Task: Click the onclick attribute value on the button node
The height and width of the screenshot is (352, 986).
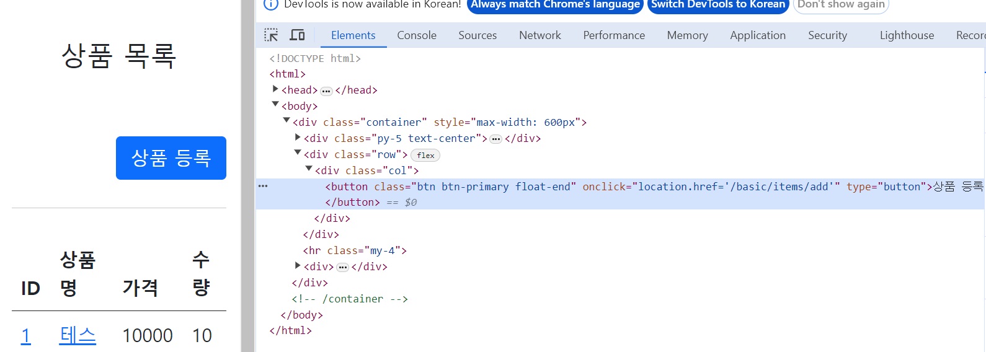Action: coord(736,187)
